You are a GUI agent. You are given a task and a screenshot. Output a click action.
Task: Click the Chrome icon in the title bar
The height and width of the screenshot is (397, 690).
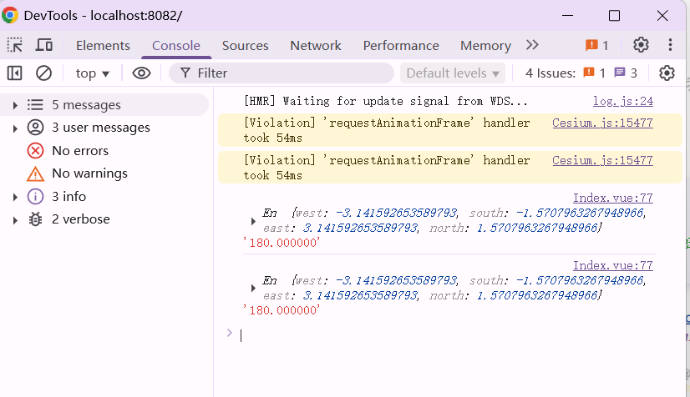point(10,15)
